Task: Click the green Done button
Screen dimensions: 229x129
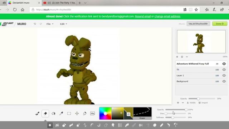Action: pos(220,24)
